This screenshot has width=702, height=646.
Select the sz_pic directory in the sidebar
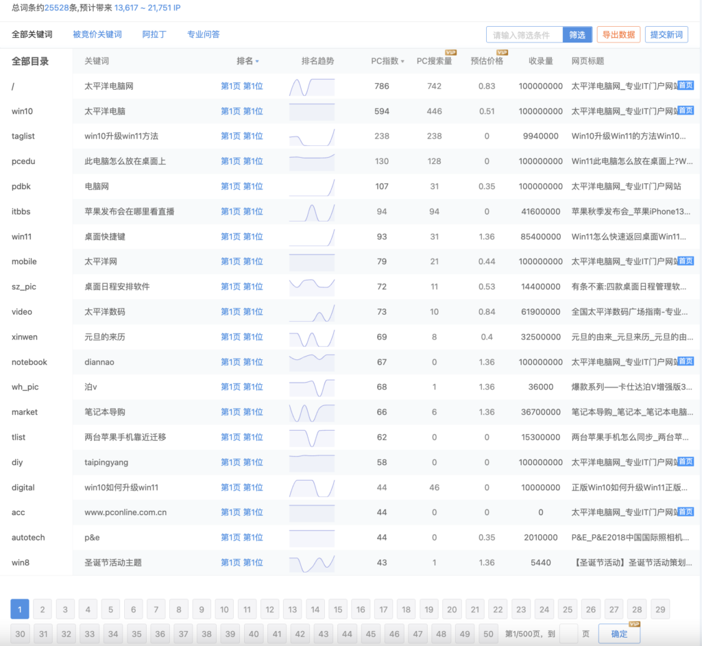(x=24, y=287)
